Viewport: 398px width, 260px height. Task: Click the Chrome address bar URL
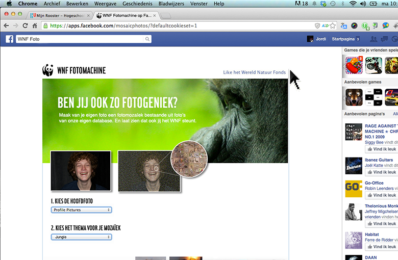[123, 25]
